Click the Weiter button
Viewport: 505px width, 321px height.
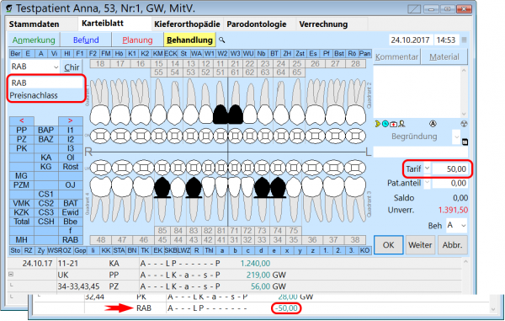click(420, 245)
